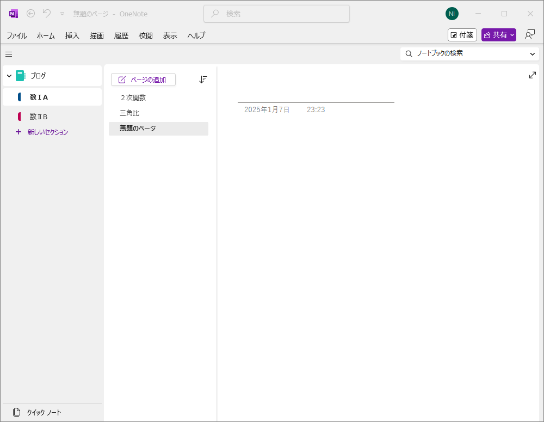This screenshot has height=422, width=544.
Task: Enter full page view with expand arrows
Action: [532, 75]
